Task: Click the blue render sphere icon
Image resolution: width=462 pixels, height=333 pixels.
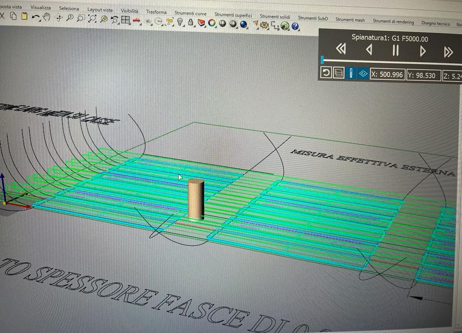Action: pos(244,24)
